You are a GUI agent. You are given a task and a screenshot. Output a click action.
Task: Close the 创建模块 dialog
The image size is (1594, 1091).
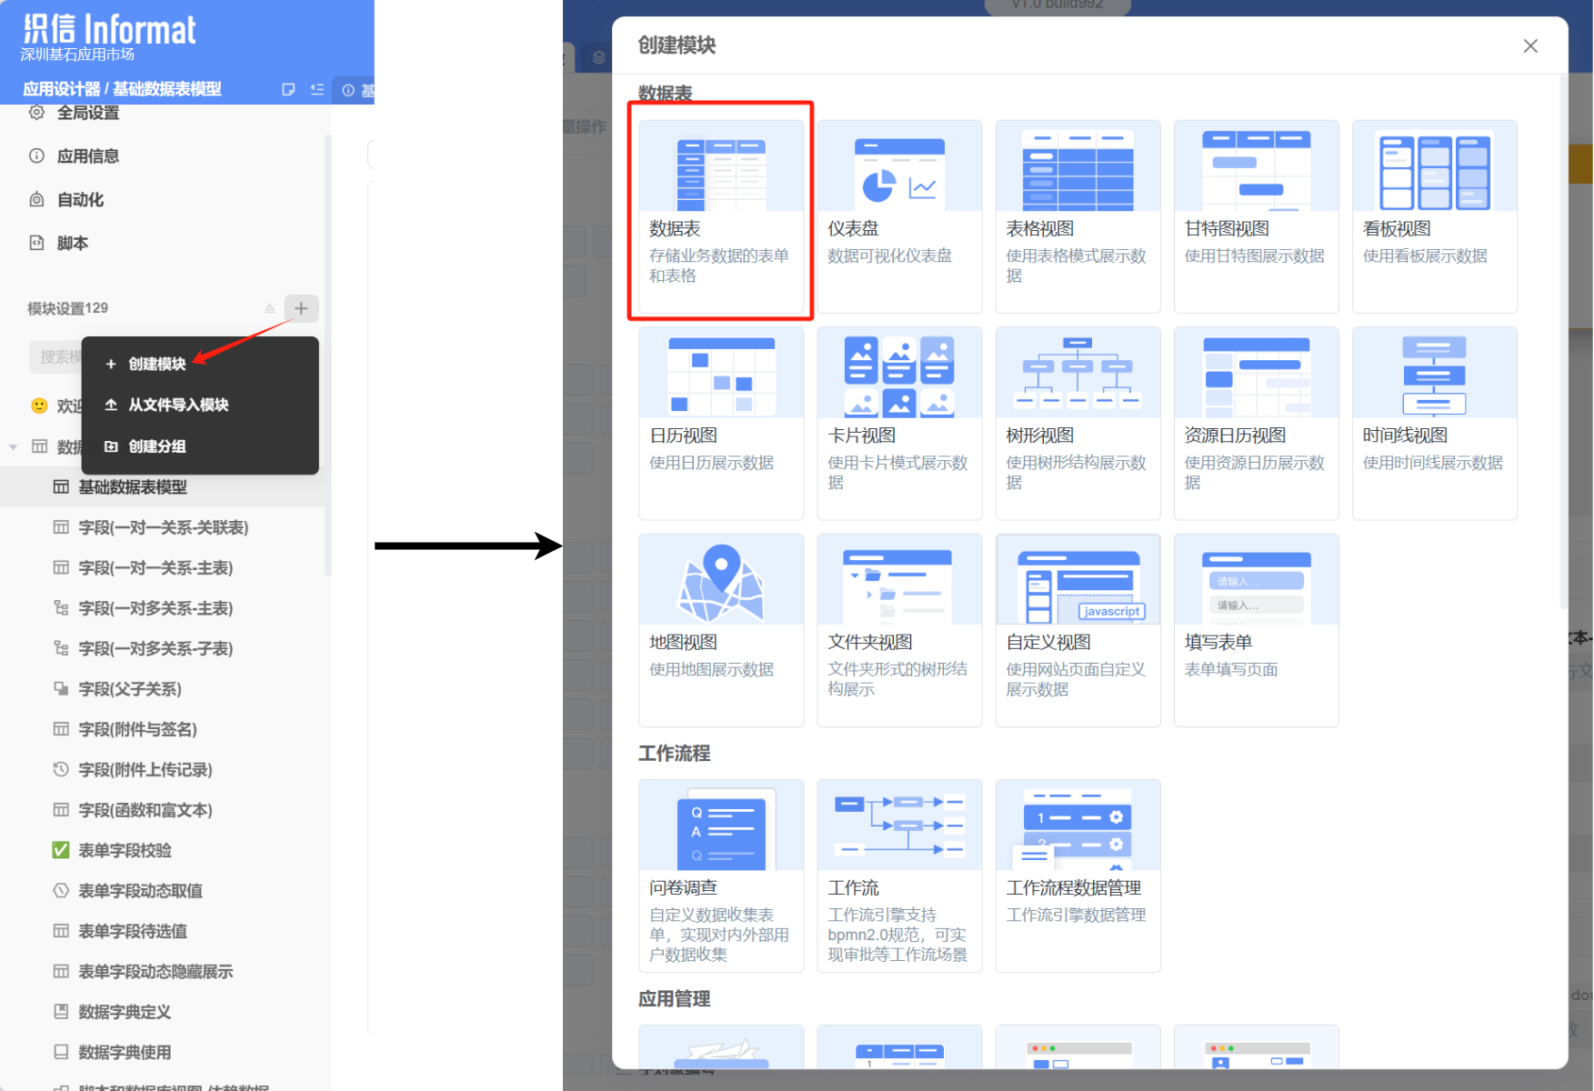point(1530,45)
